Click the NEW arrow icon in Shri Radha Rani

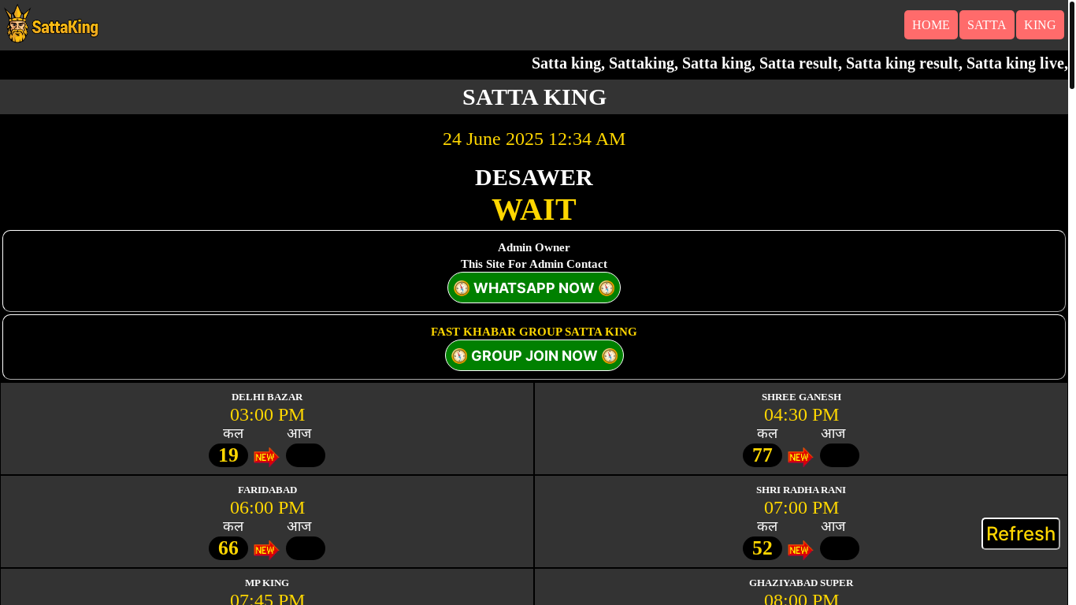click(x=800, y=550)
